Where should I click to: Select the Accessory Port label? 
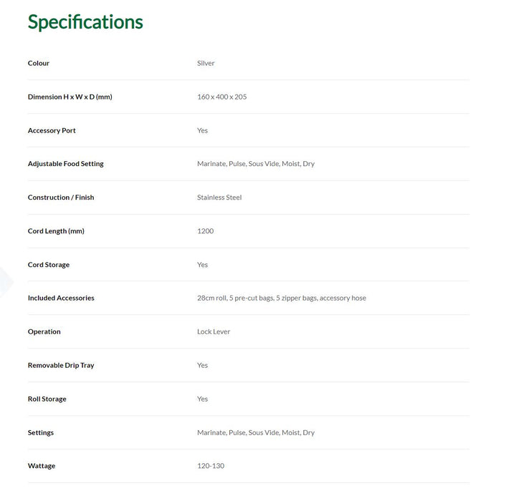pyautogui.click(x=52, y=131)
